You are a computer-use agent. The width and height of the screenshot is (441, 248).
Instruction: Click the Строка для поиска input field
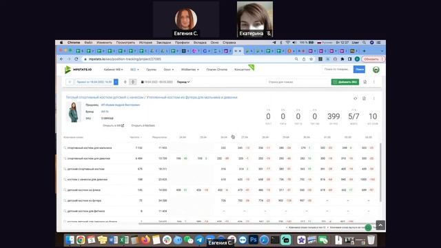(298, 82)
